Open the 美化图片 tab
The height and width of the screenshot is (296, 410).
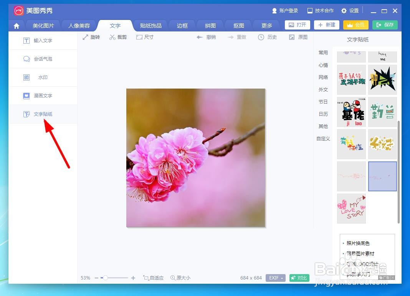pos(43,26)
